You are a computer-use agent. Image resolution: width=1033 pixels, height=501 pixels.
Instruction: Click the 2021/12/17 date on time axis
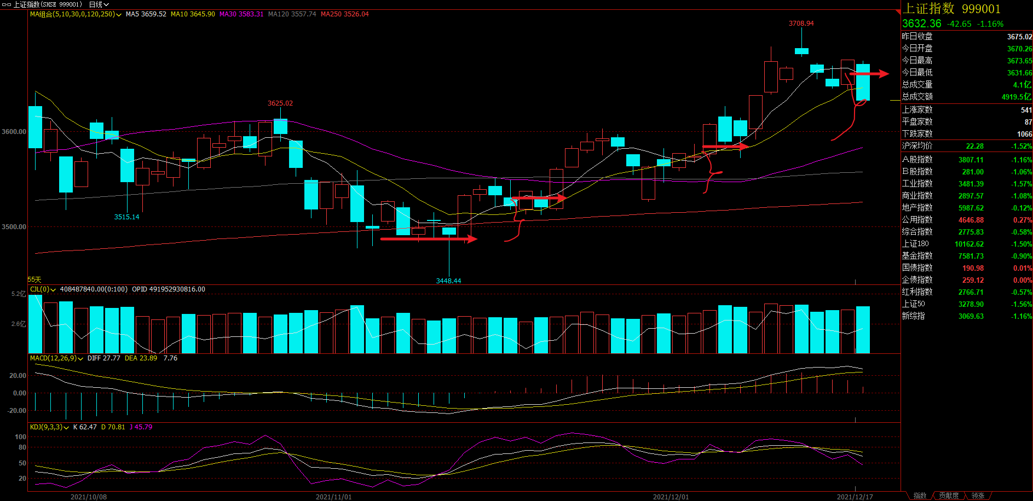tap(855, 497)
